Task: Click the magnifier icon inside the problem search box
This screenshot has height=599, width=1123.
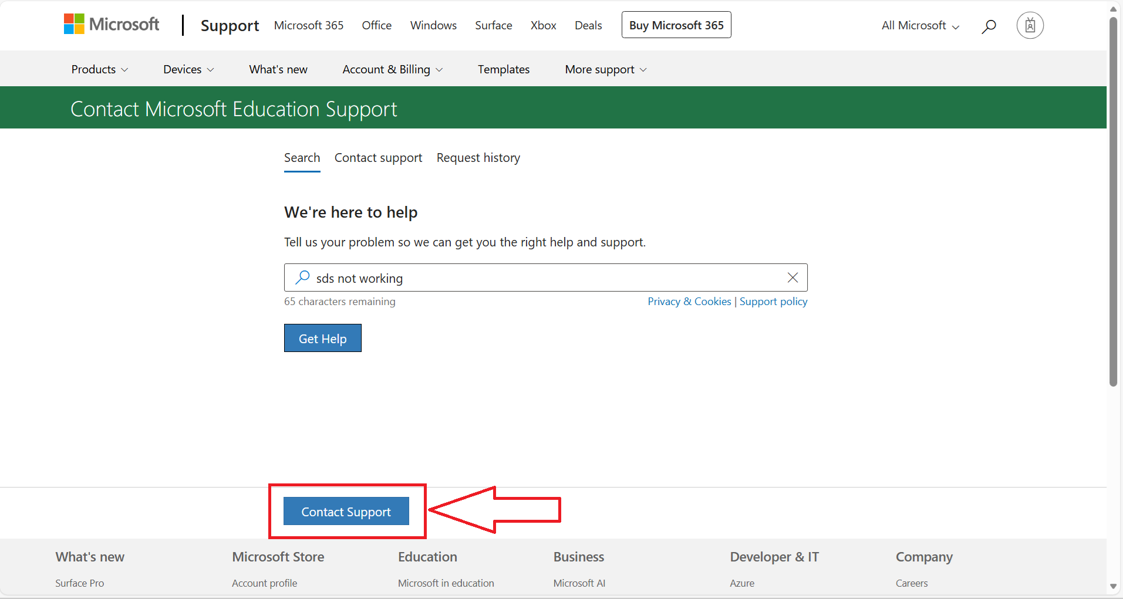Action: pos(302,277)
